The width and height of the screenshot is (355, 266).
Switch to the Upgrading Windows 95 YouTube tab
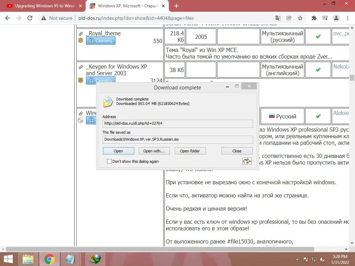point(43,6)
